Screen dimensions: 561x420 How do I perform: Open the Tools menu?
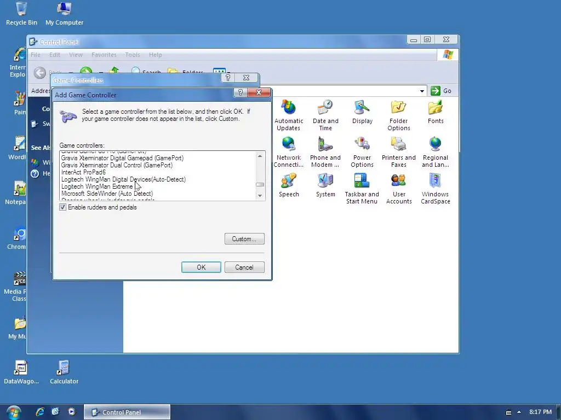[133, 55]
